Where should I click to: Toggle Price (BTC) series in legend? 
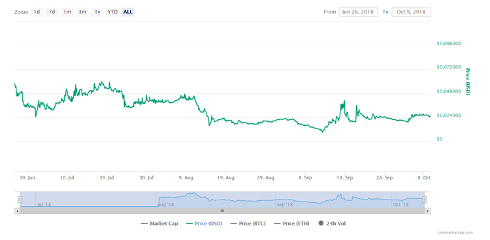pyautogui.click(x=248, y=224)
